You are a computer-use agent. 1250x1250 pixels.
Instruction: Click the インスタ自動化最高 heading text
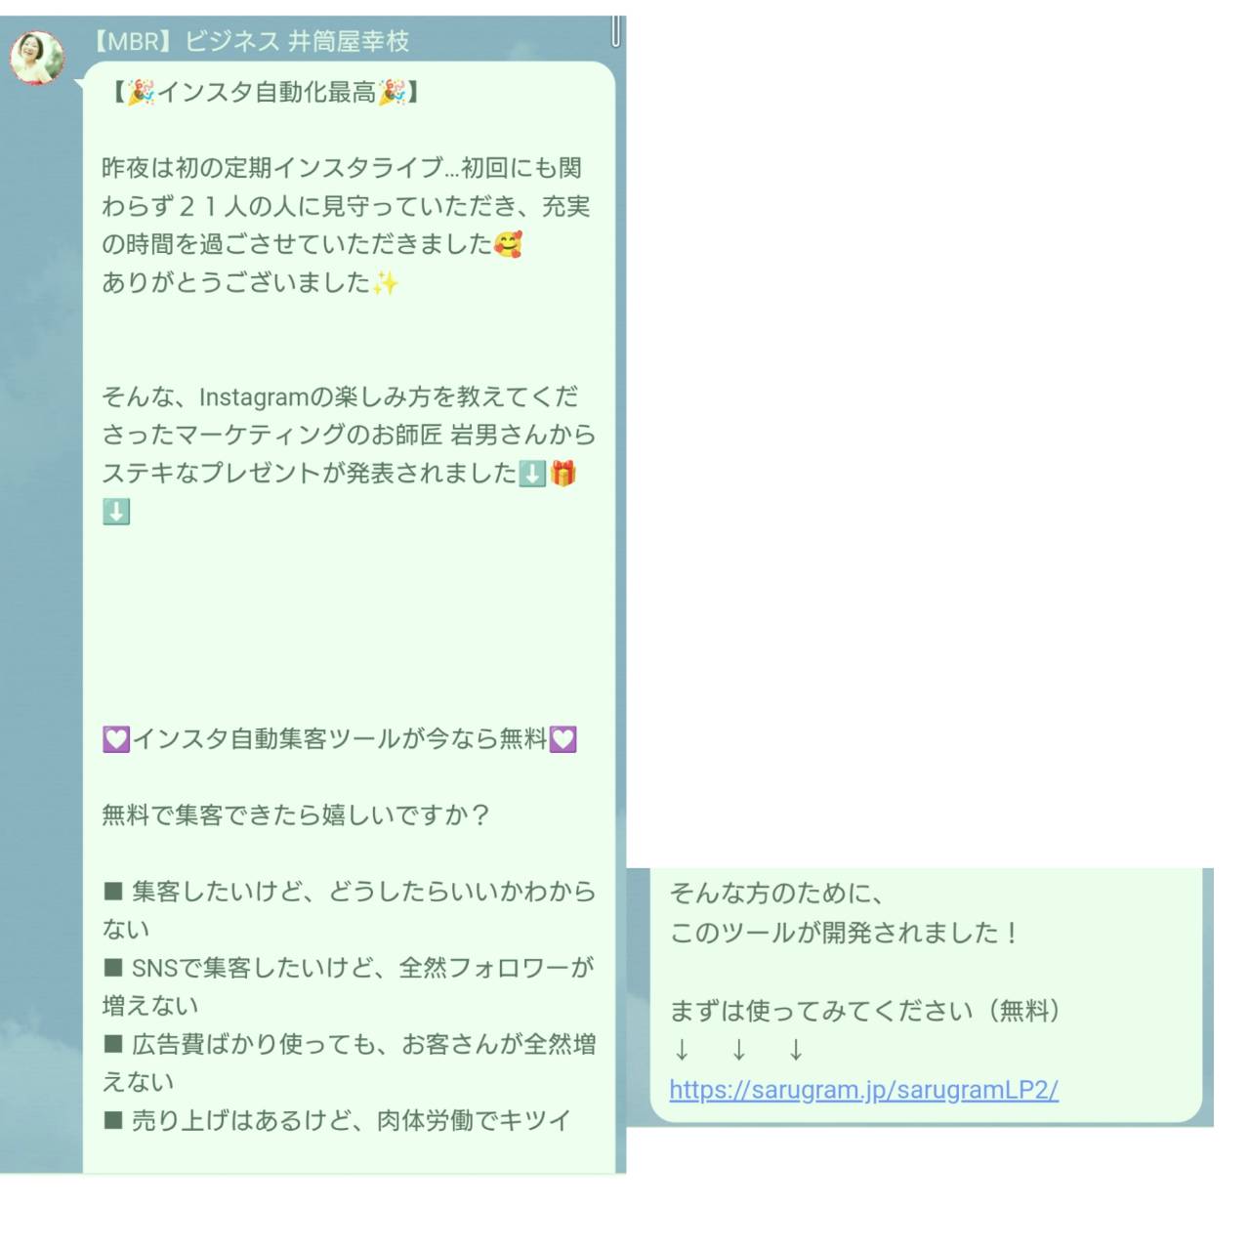click(x=267, y=93)
